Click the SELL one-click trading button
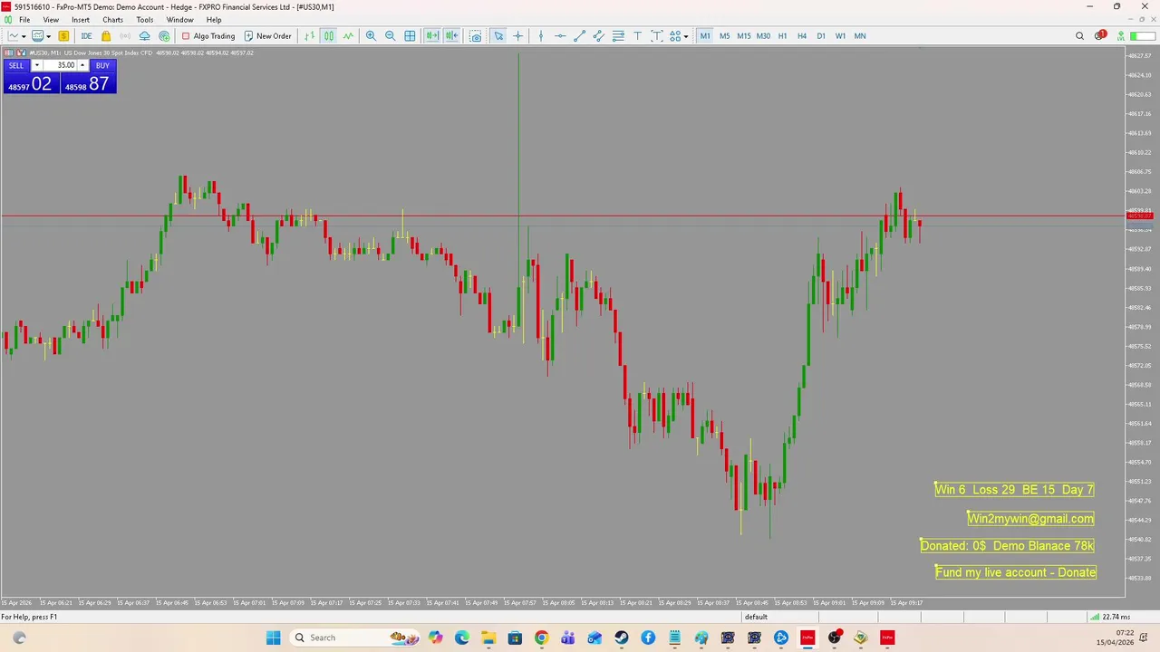 (16, 65)
